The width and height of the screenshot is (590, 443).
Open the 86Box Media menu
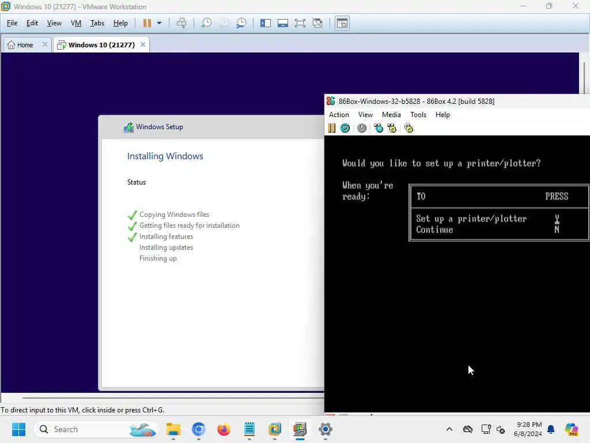coord(391,115)
